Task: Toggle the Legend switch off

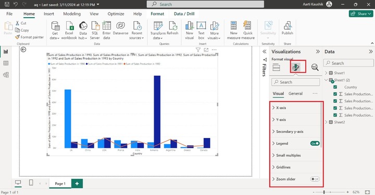Action: (x=315, y=143)
